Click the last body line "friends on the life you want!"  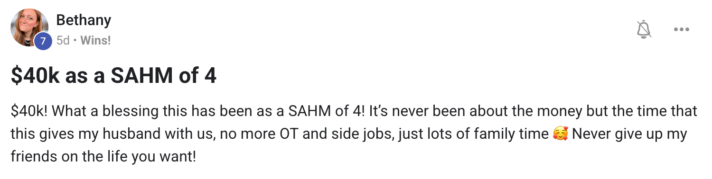[103, 157]
